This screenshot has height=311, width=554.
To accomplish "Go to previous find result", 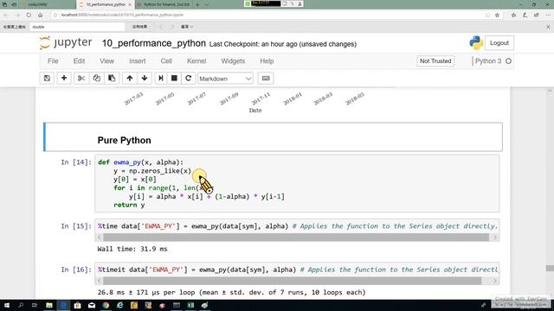I will 161,27.
